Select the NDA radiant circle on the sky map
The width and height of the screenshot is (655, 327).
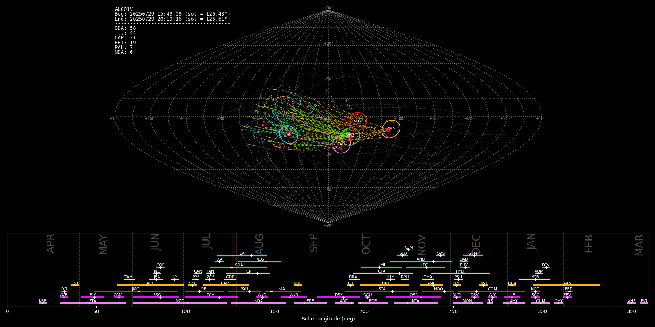click(357, 121)
